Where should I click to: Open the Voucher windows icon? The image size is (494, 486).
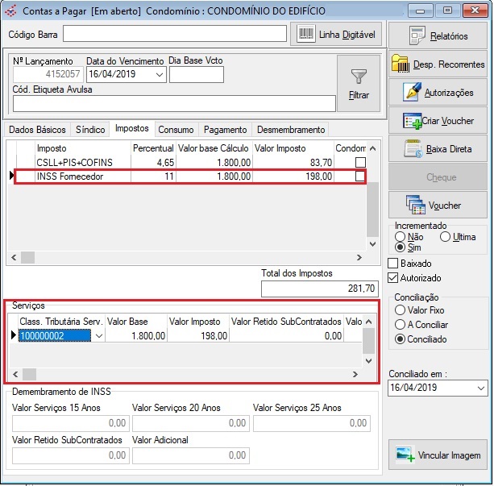click(x=416, y=205)
